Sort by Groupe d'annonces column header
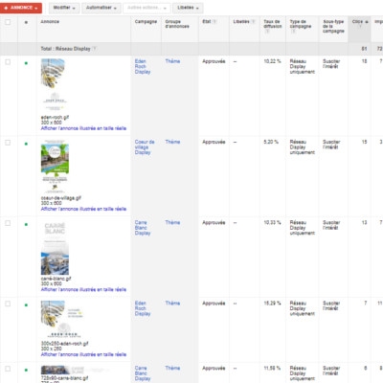 click(x=177, y=24)
